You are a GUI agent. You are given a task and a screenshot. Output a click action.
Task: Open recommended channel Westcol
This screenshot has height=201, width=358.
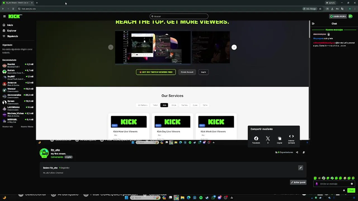18,90
